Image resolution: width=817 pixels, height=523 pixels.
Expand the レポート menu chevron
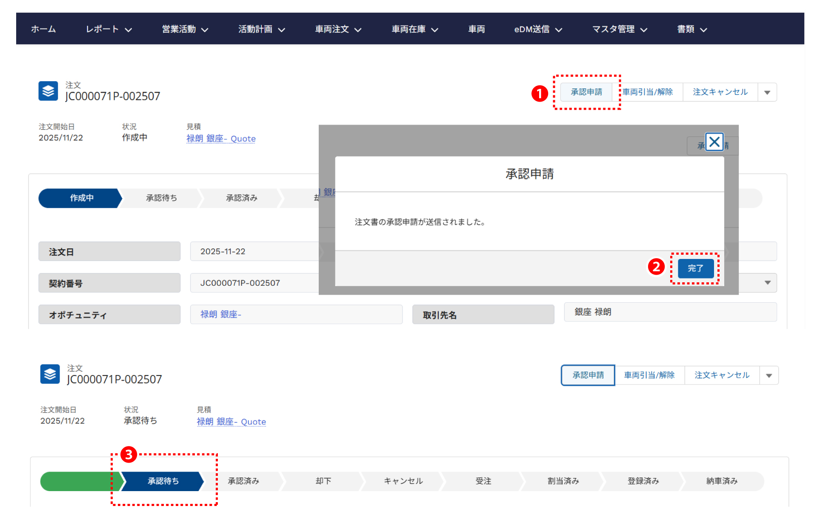(x=129, y=30)
